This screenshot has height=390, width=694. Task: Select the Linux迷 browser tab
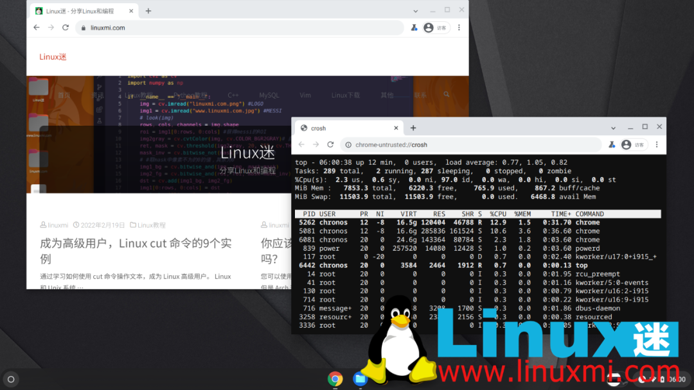[84, 11]
